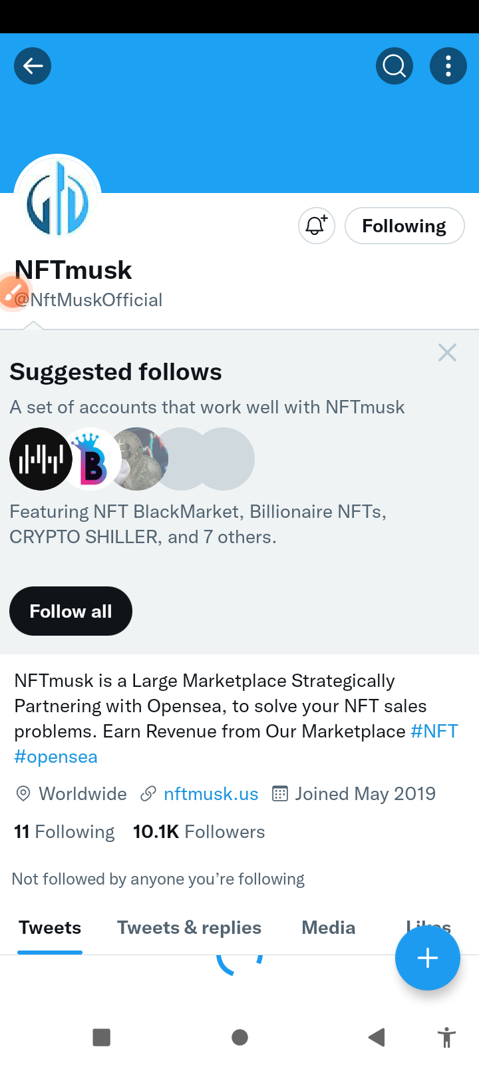Dismiss the Suggested follows panel
Viewport: 479px width, 1065px height.
(447, 352)
